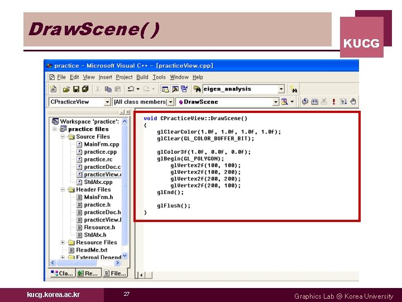402x302 pixels.
Task: Click the Find binoculars icon beside search box
Action: point(294,89)
